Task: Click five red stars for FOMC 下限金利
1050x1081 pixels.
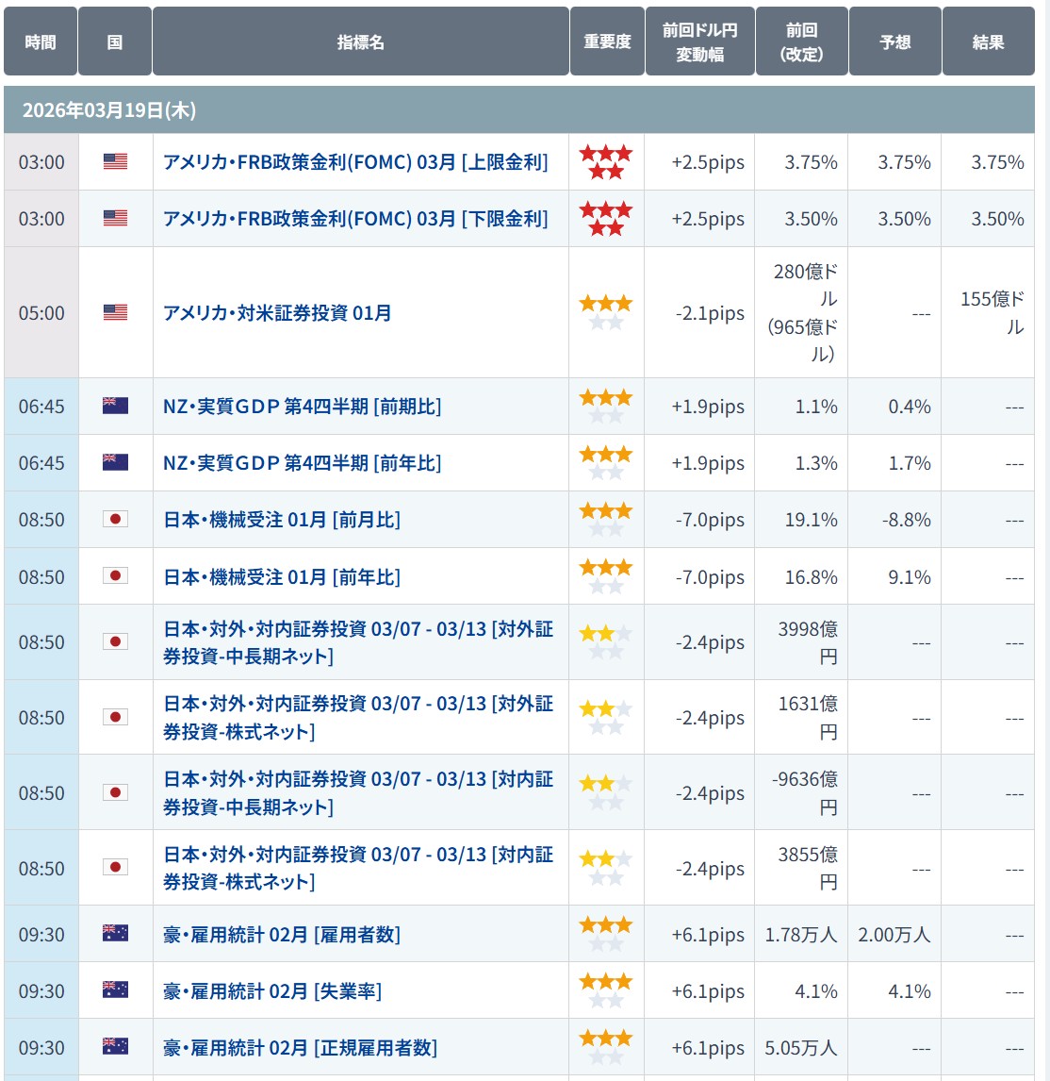Action: (606, 219)
